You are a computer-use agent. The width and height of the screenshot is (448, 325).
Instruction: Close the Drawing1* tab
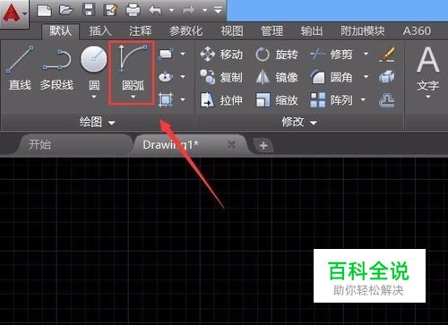231,145
